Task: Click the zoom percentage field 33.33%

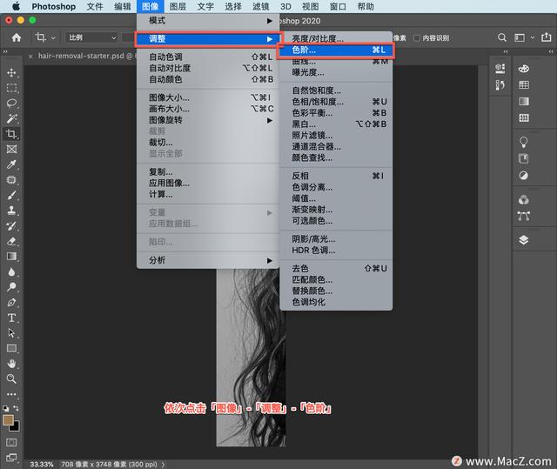Action: [x=42, y=464]
